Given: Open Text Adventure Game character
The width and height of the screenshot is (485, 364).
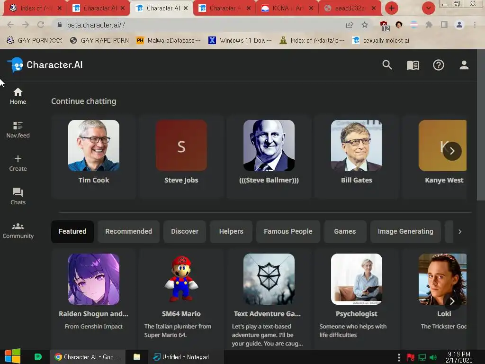Looking at the screenshot, I should (x=269, y=299).
